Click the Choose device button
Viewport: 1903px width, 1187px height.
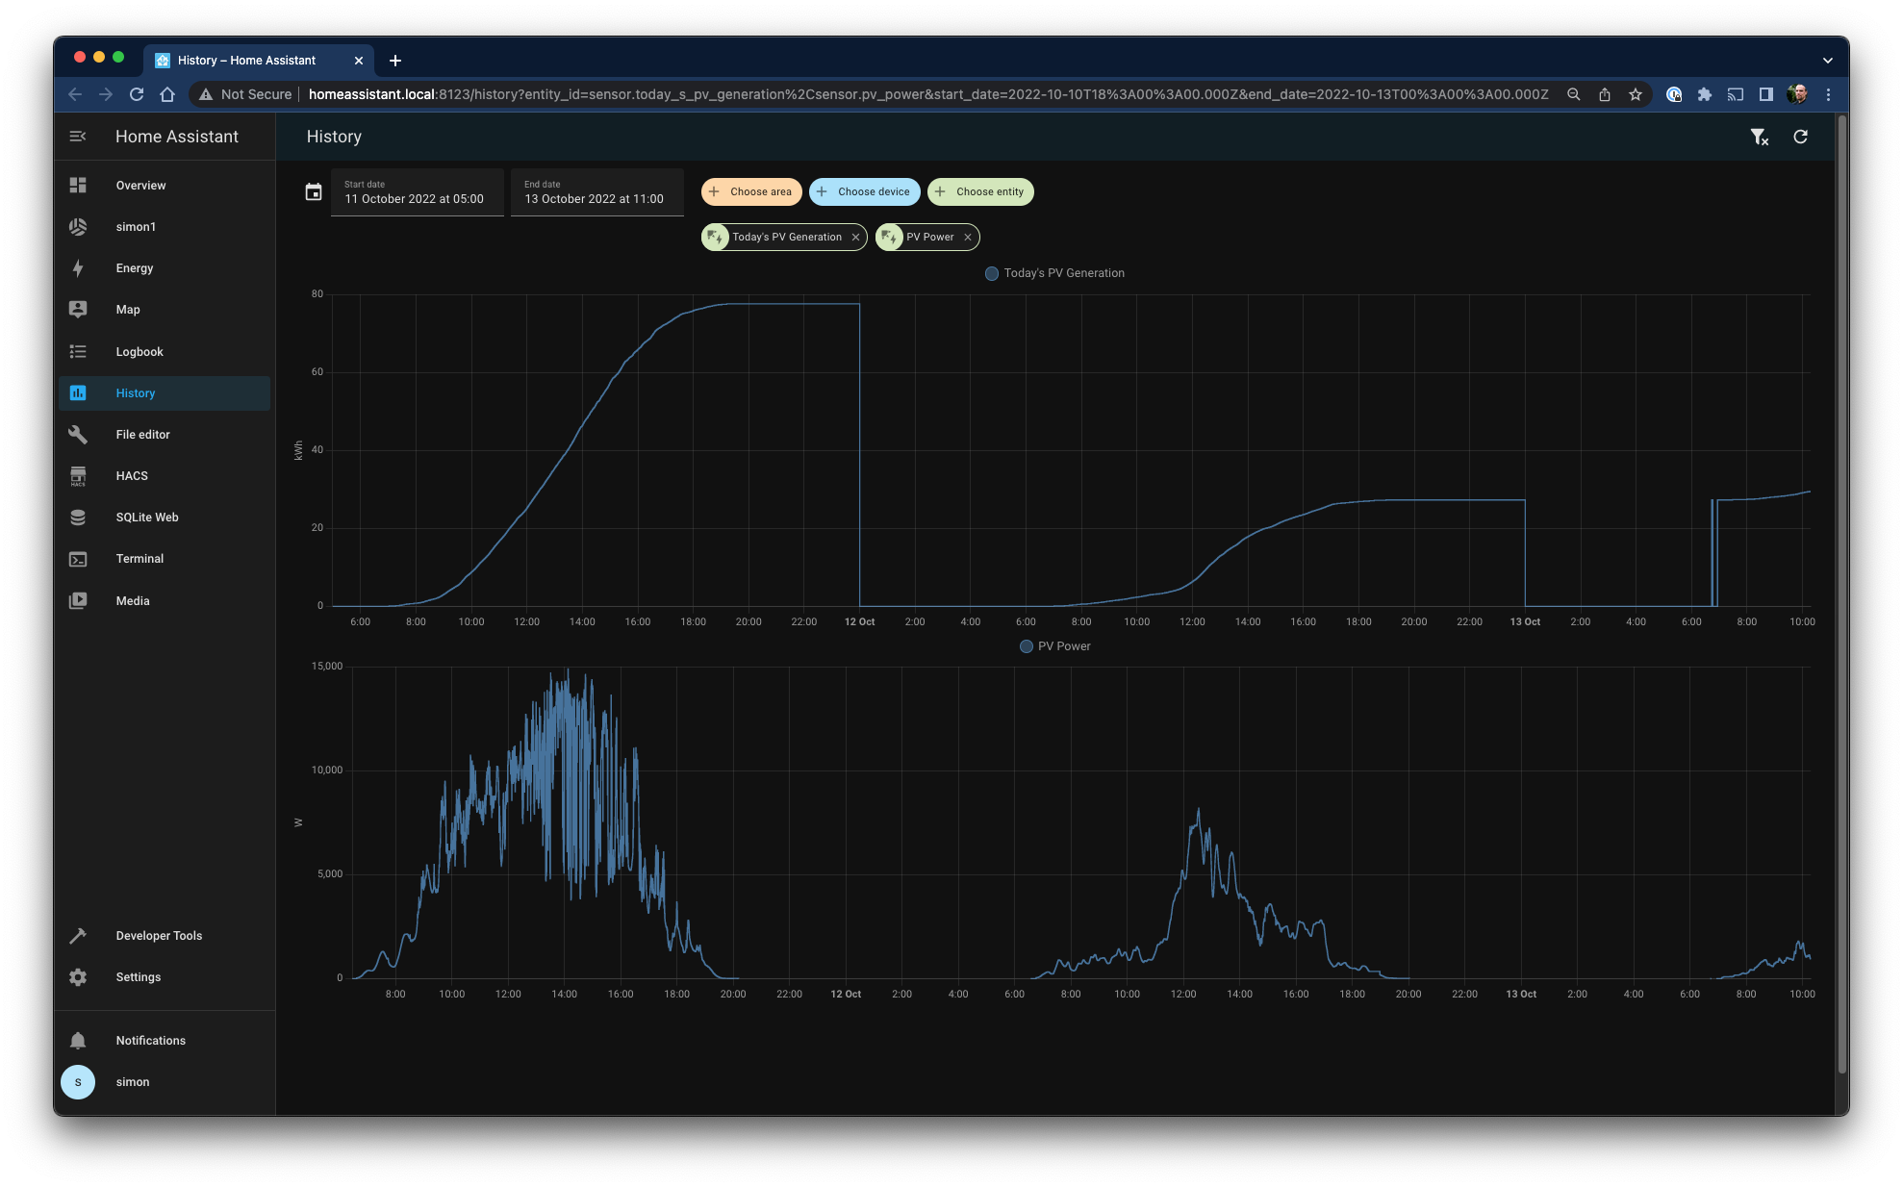tap(864, 191)
